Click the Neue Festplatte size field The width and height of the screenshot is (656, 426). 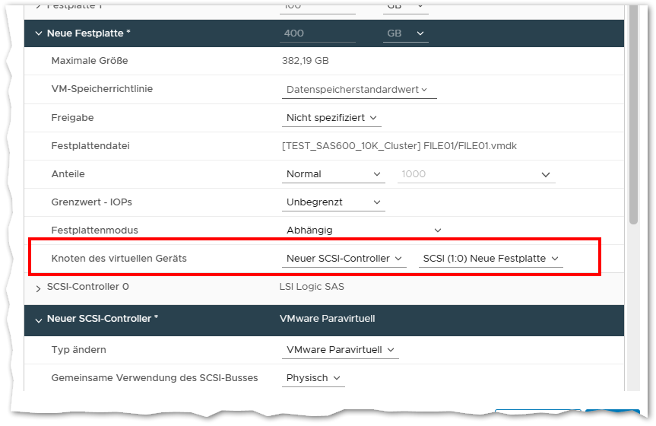click(x=317, y=33)
